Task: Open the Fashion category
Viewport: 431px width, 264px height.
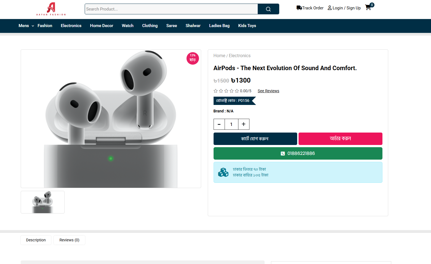Action: pyautogui.click(x=45, y=26)
